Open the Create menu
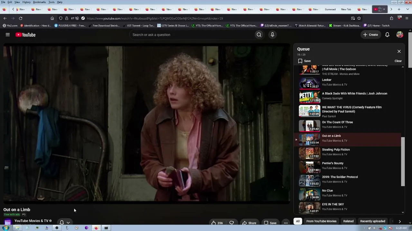The image size is (412, 231). [x=370, y=35]
